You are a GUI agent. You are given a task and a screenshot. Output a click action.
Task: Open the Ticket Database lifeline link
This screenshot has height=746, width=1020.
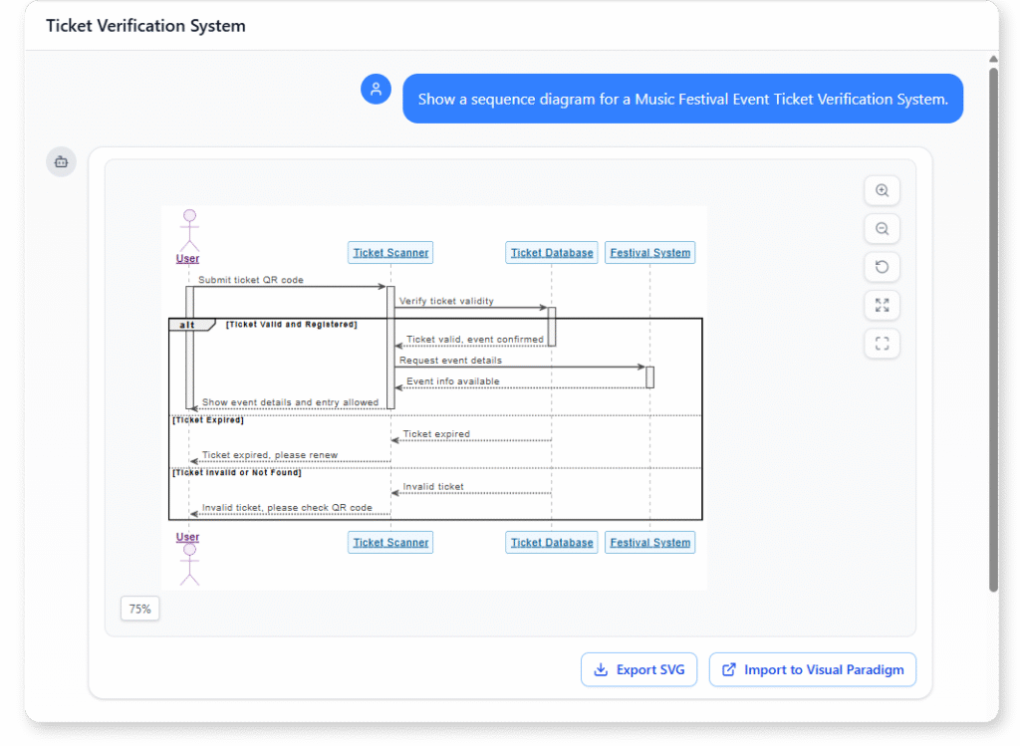pos(551,252)
